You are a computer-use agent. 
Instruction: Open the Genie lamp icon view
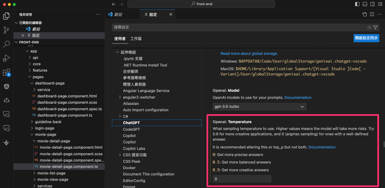(x=6, y=143)
